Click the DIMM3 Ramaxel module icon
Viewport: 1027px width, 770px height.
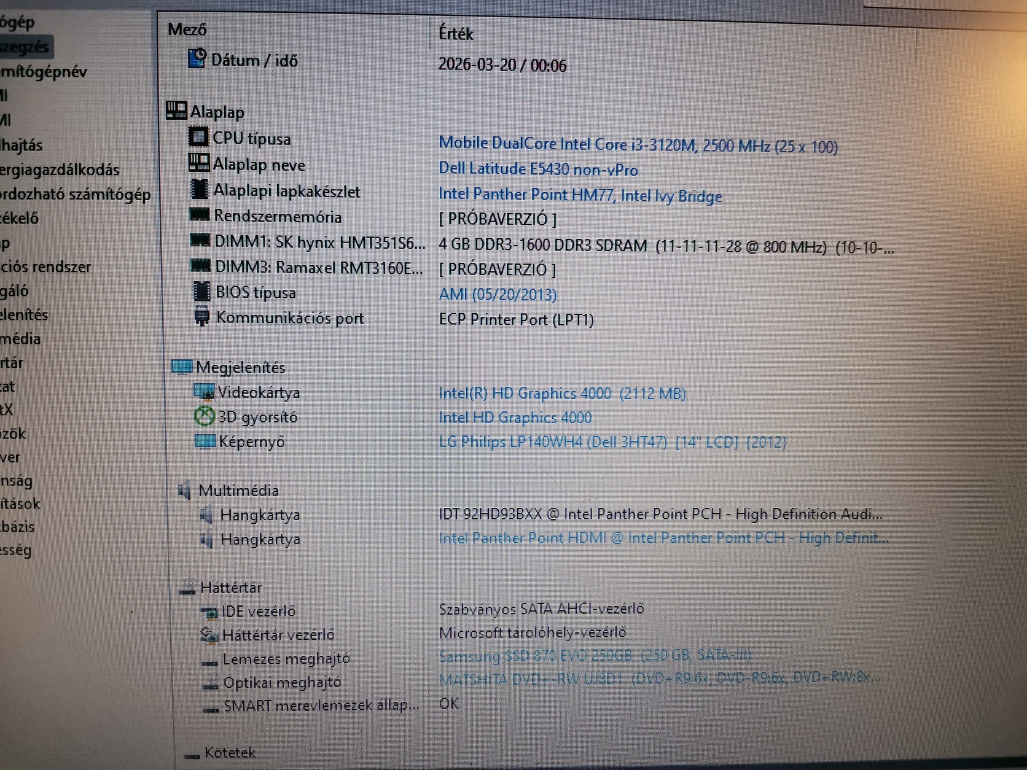(201, 266)
